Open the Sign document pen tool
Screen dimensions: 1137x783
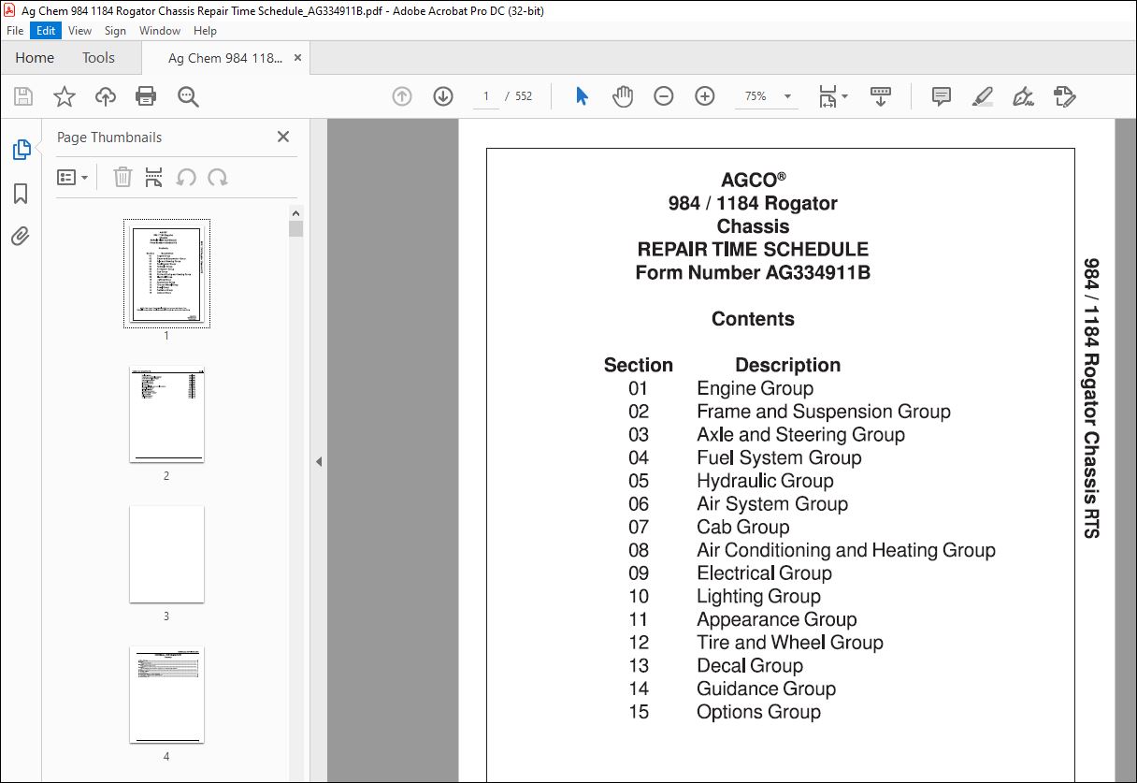1023,96
